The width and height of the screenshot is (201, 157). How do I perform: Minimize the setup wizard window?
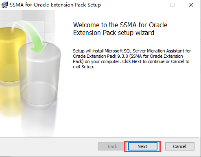tap(154, 5)
